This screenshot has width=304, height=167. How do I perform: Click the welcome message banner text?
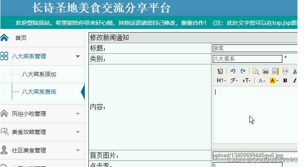pos(156,23)
